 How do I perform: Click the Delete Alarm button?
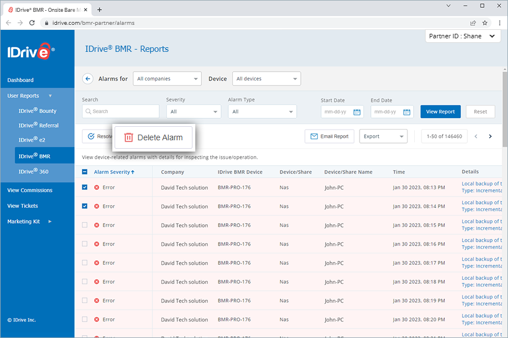point(154,137)
